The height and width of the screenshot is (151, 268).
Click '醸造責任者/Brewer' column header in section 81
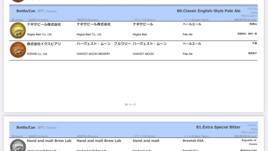(245, 136)
